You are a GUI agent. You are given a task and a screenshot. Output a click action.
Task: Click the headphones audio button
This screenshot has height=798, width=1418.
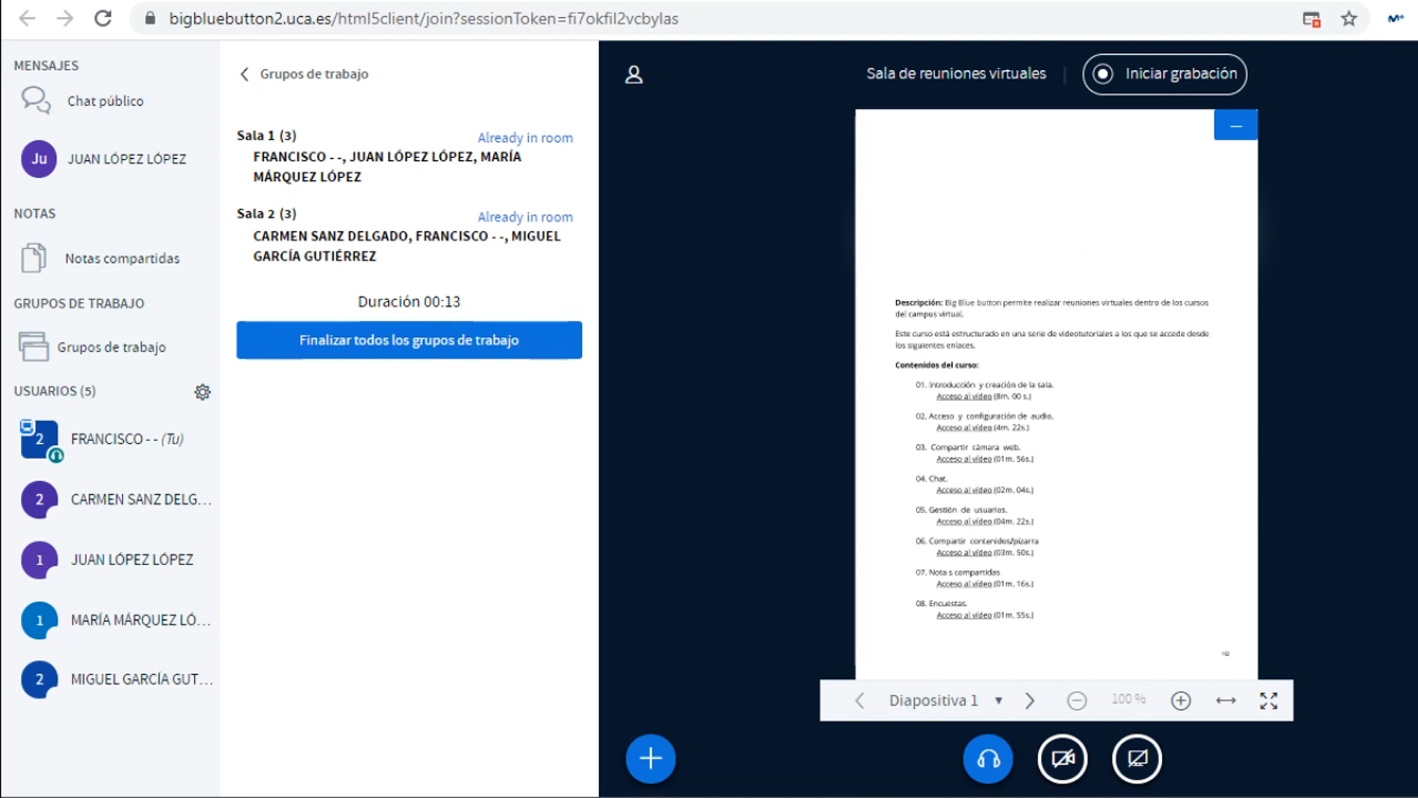(987, 758)
